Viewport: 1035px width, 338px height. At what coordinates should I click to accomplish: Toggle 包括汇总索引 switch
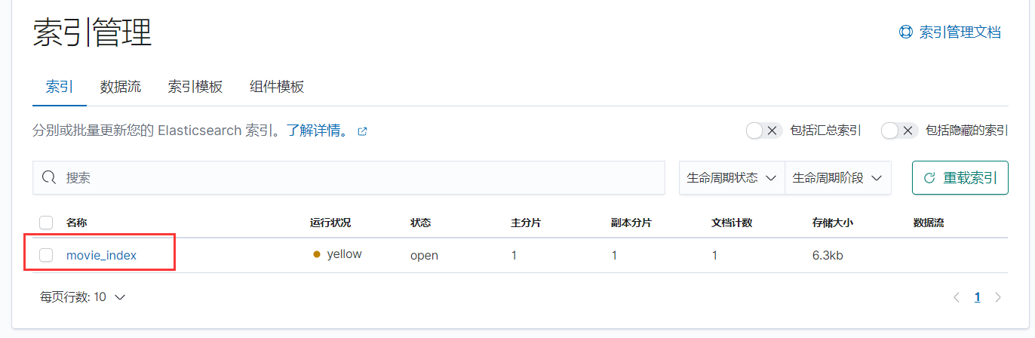coord(763,131)
